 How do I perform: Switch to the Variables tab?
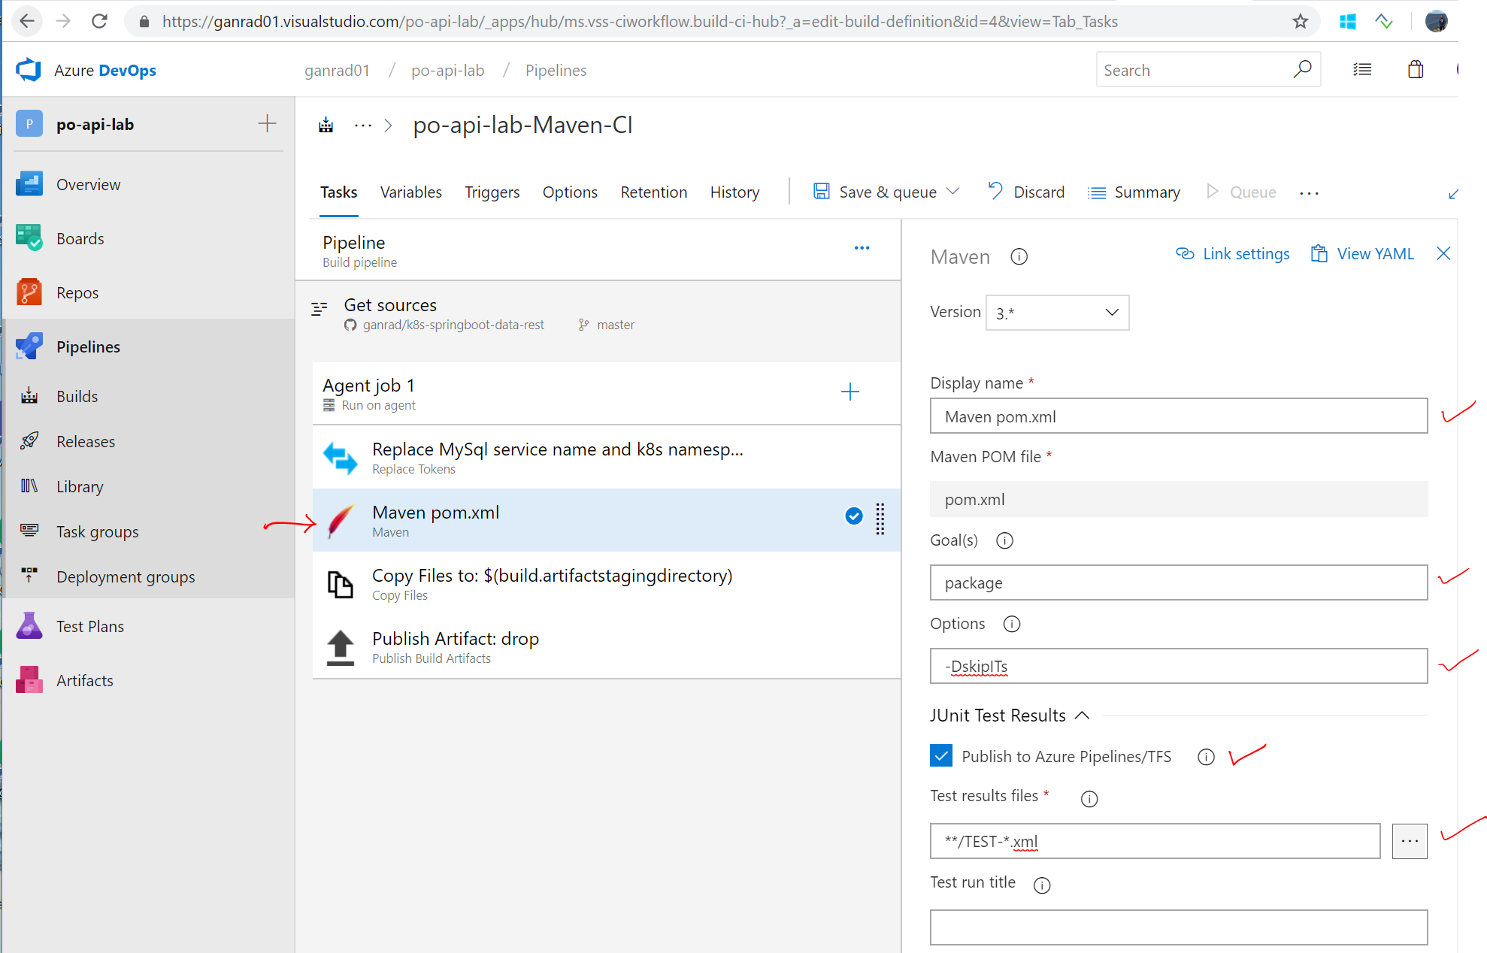(410, 192)
